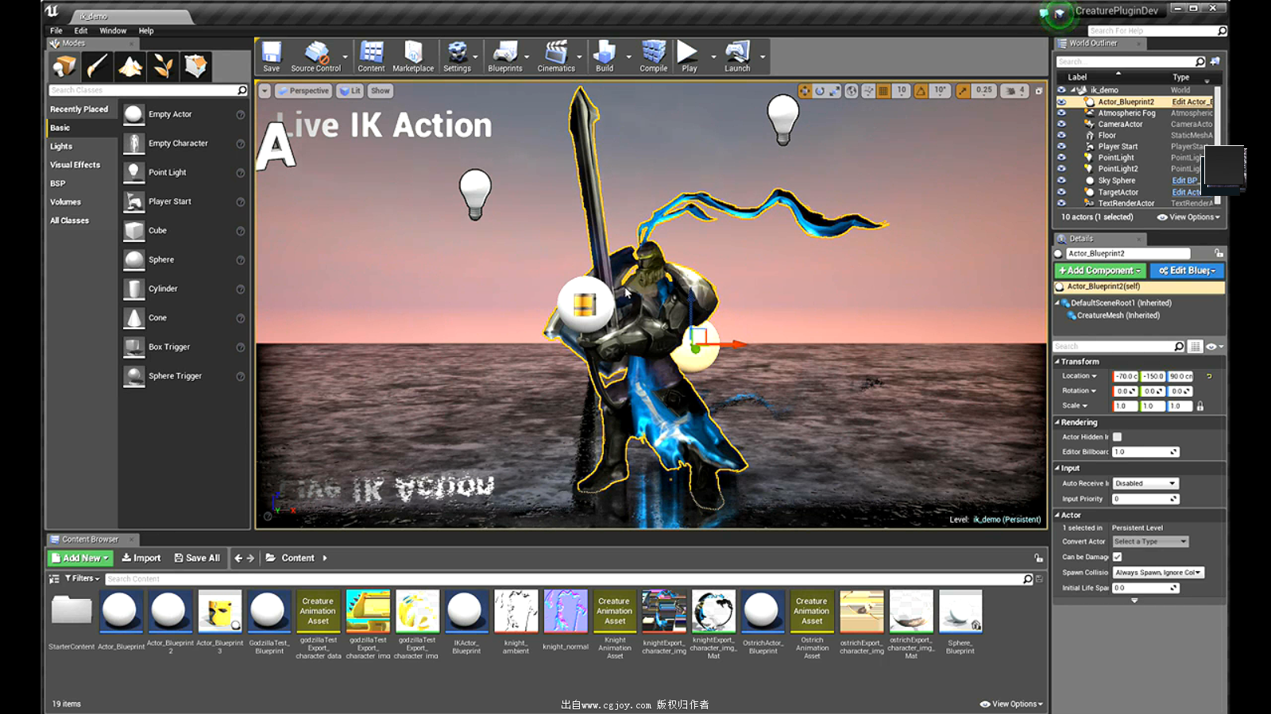Toggle visibility of Atmospheric Fog in outliner

tap(1061, 113)
